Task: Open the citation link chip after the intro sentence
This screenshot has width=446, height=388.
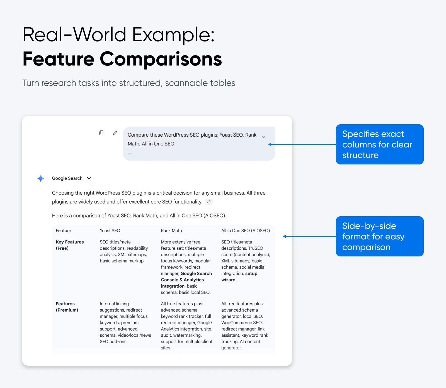Action: coord(209,201)
